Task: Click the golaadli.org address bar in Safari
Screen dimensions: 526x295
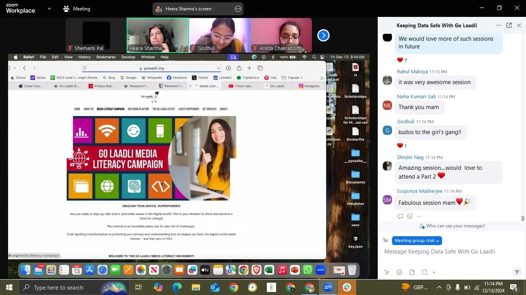Action: click(x=152, y=68)
